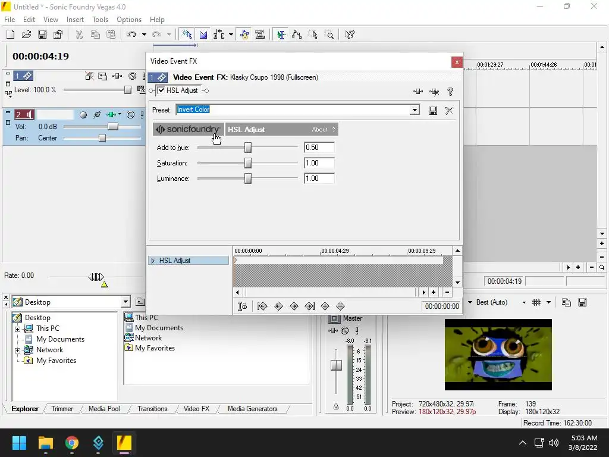The height and width of the screenshot is (457, 609).
Task: Select the Normal Edit tool
Action: pos(281,35)
